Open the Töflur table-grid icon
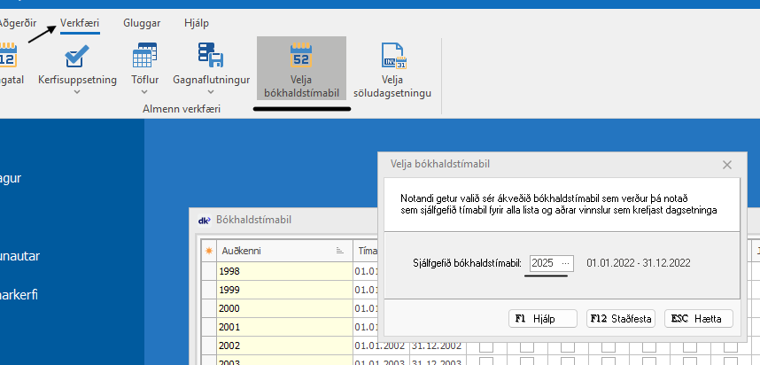 144,56
